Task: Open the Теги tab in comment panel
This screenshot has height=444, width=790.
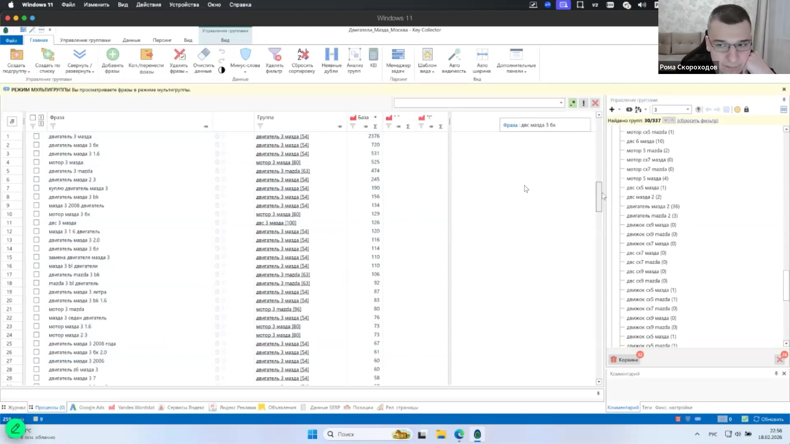Action: point(647,407)
